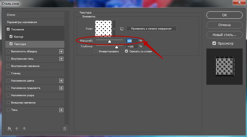Move effect up with the up arrow

17,129
